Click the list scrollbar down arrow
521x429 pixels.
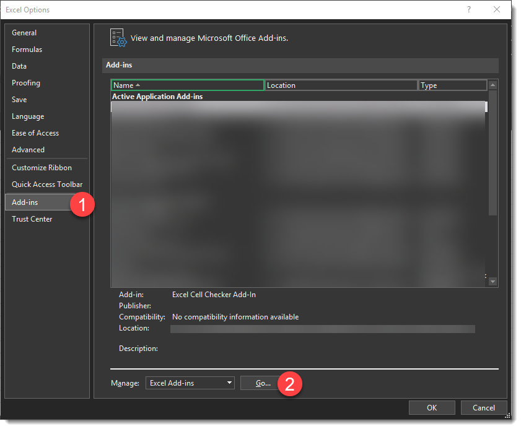click(493, 282)
